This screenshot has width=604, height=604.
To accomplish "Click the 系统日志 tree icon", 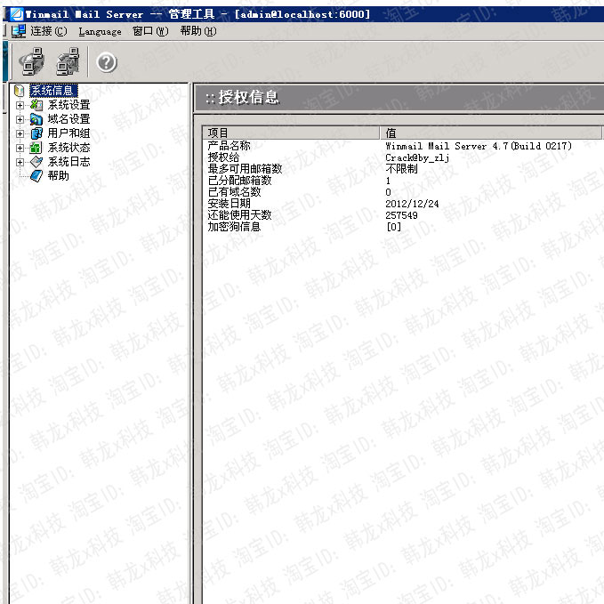I will tap(36, 162).
